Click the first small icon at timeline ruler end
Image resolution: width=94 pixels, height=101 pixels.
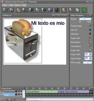pos(90,88)
